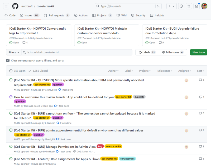211x167 pixels.
Task: Open the user profile avatar menu
Action: [204, 6]
